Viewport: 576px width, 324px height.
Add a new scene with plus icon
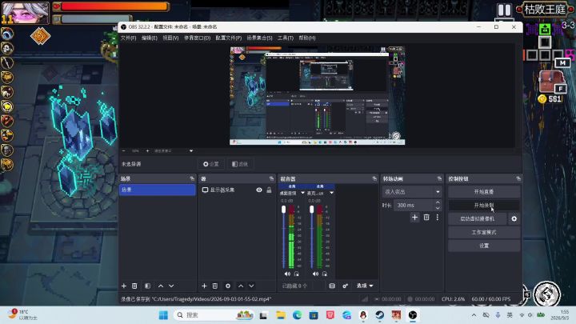point(124,286)
